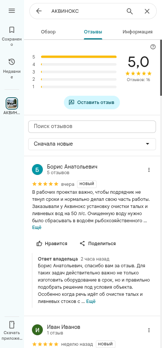Viewport: 162px width, 348px height.
Task: Click the 'вчера' review date text
Action: [x=68, y=184]
